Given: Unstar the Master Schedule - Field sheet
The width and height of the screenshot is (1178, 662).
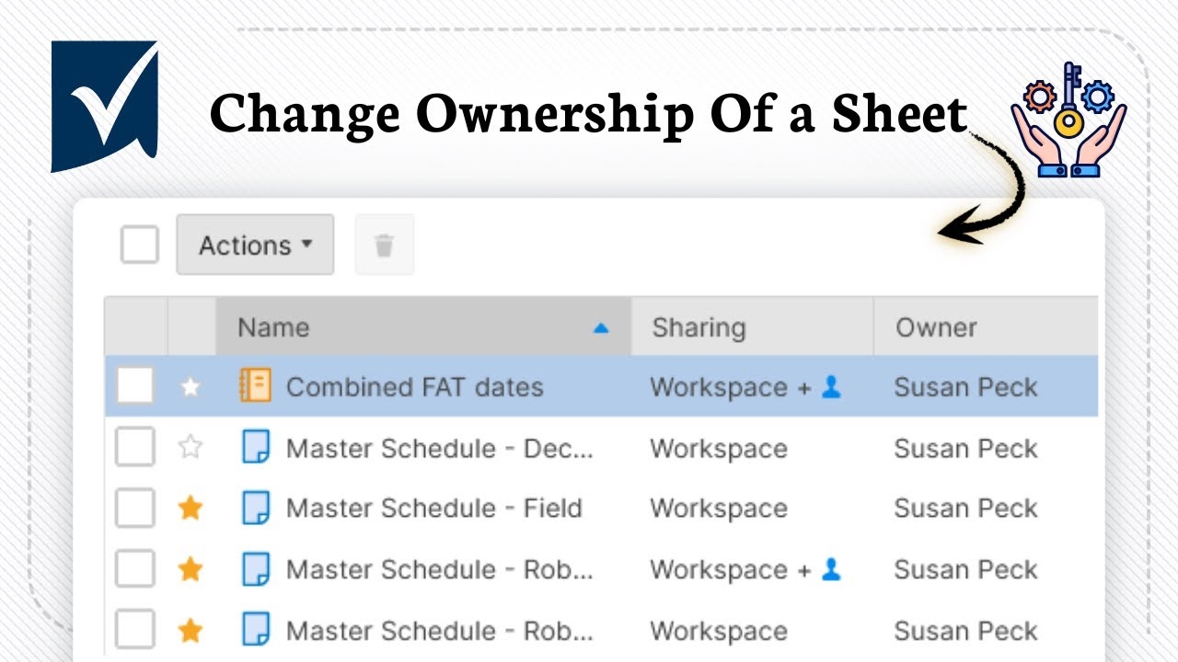Looking at the screenshot, I should 191,508.
